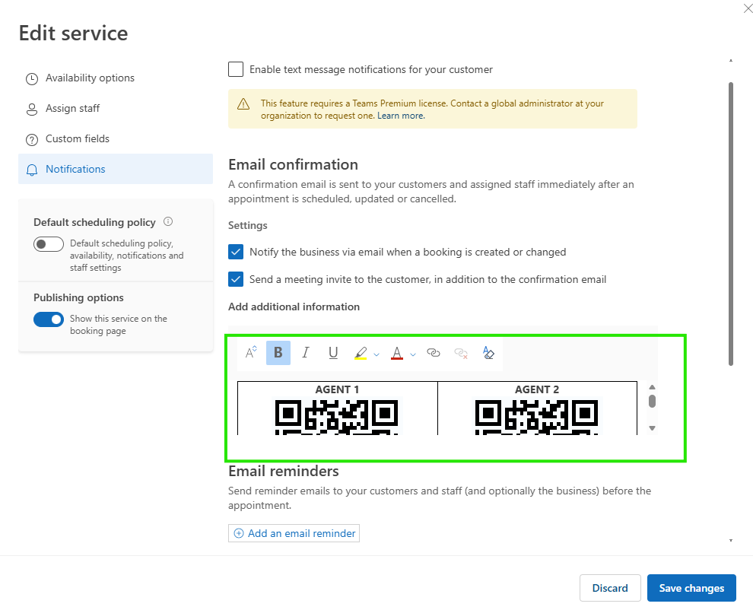Image resolution: width=753 pixels, height=610 pixels.
Task: Uncheck Send a meeting invite to customer
Action: click(x=236, y=279)
